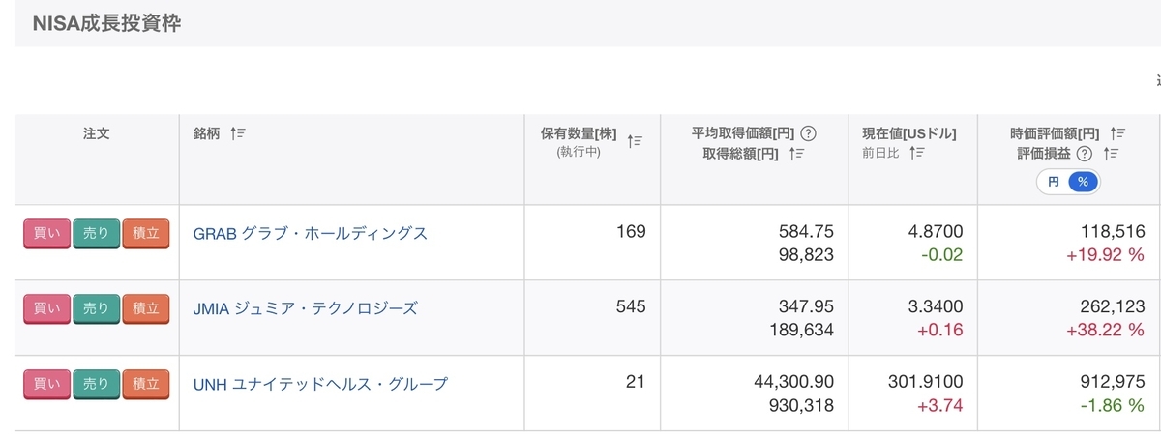Open JMIA ジュミア・テクノロジーズ stock link

[306, 308]
